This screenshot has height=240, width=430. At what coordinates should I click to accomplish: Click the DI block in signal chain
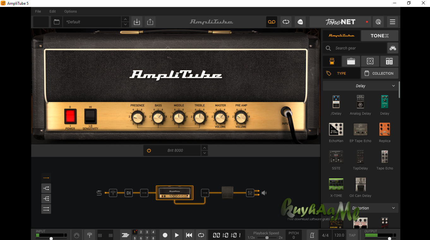pyautogui.click(x=128, y=193)
